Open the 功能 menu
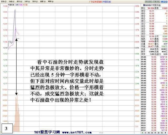 click(12, 2)
